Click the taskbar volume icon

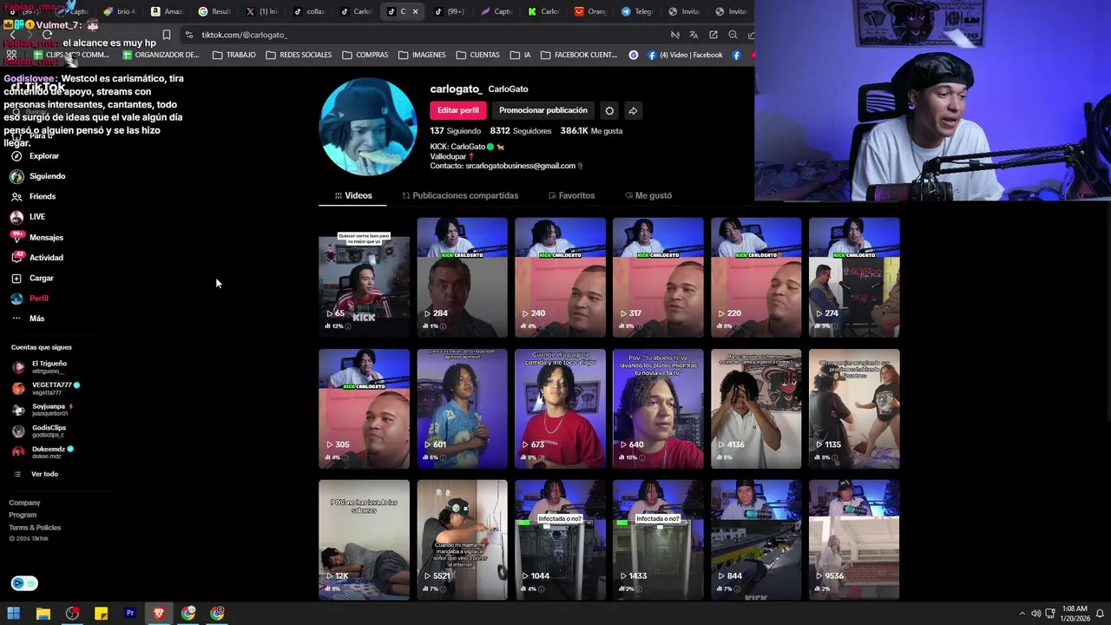[1035, 614]
